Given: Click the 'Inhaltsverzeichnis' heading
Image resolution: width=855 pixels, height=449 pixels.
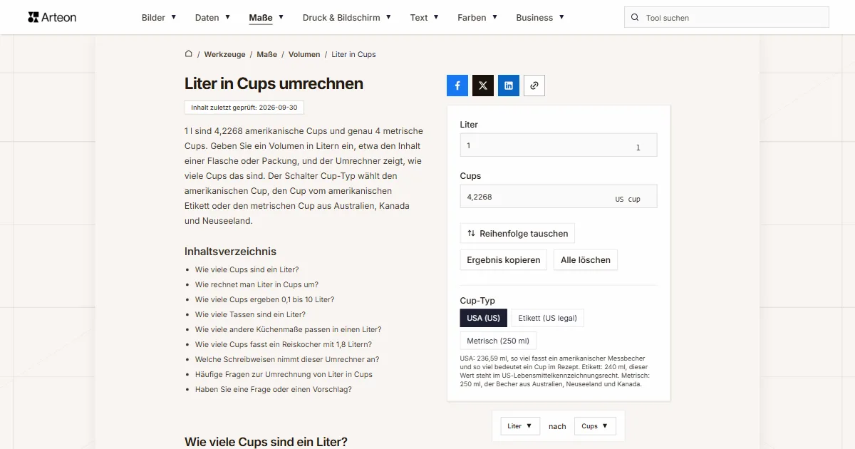Looking at the screenshot, I should (x=230, y=251).
